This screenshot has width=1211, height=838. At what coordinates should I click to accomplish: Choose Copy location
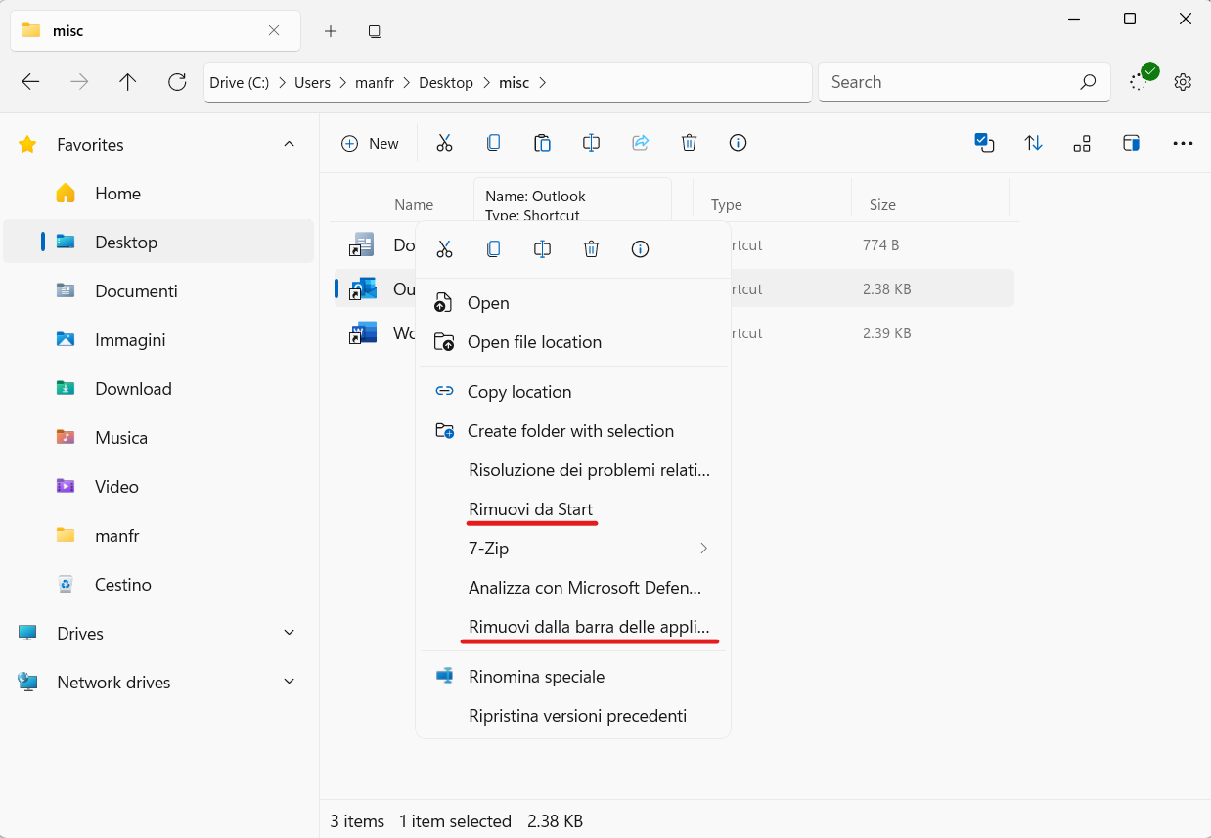[573, 392]
